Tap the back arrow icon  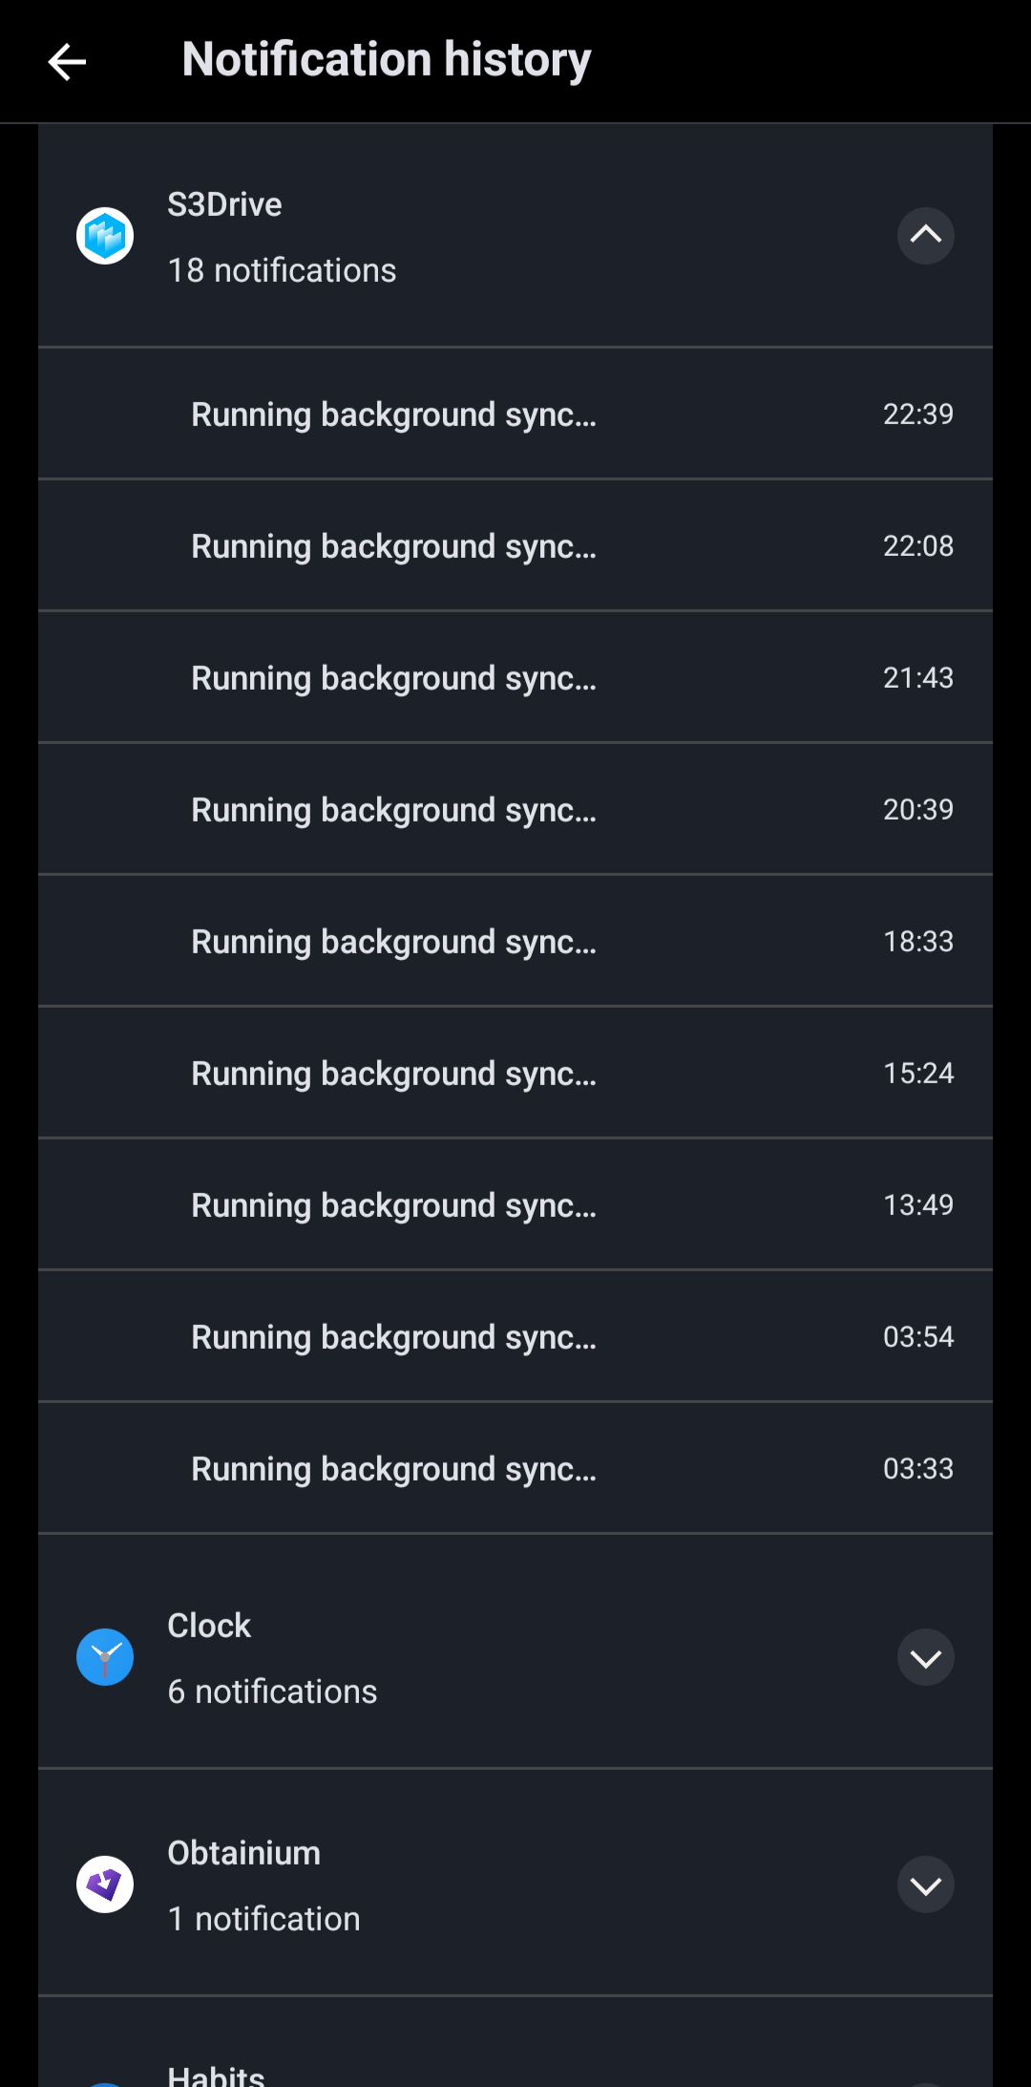(x=67, y=62)
